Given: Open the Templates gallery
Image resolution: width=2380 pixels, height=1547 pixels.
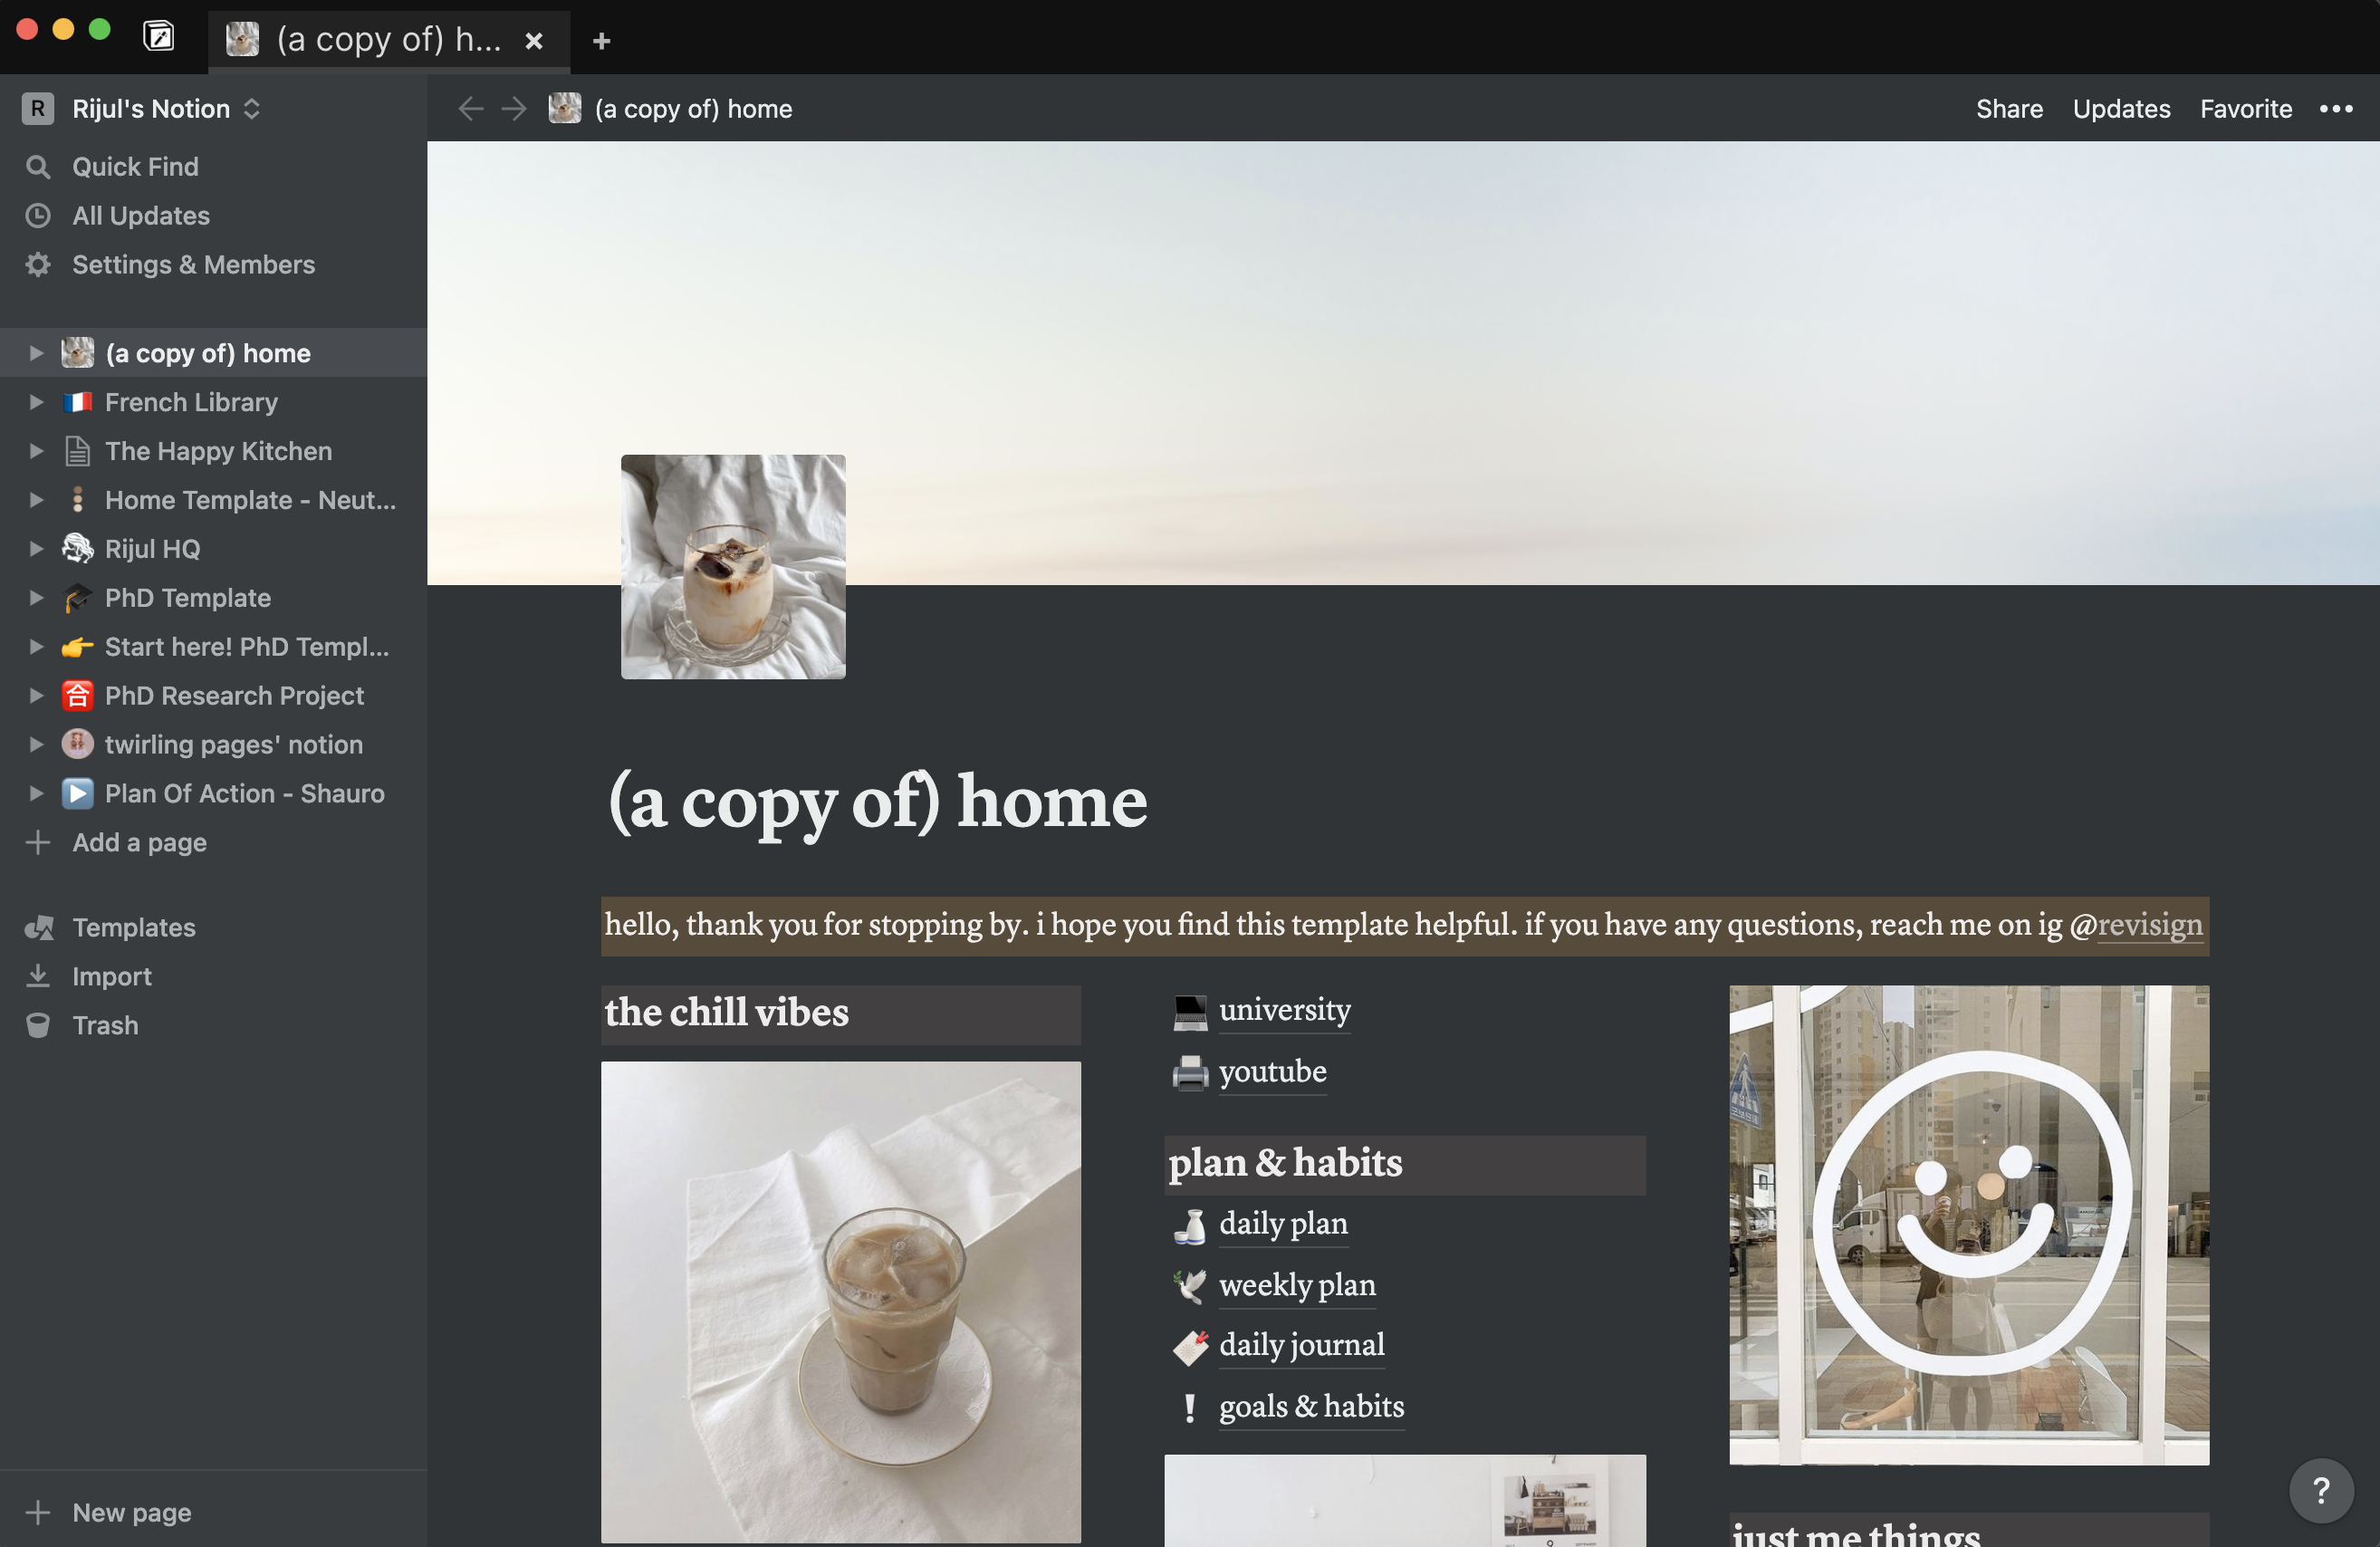Looking at the screenshot, I should coord(133,927).
